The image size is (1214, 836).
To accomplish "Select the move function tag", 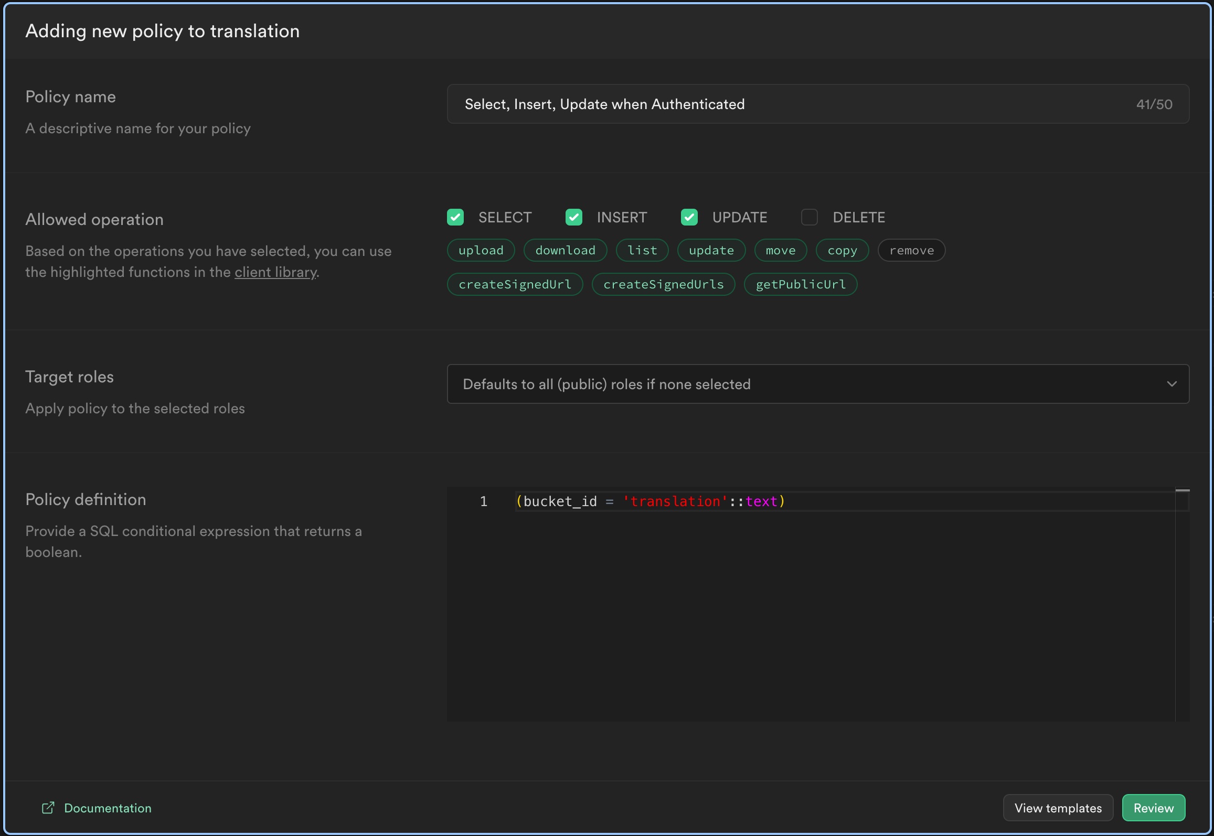I will 781,250.
